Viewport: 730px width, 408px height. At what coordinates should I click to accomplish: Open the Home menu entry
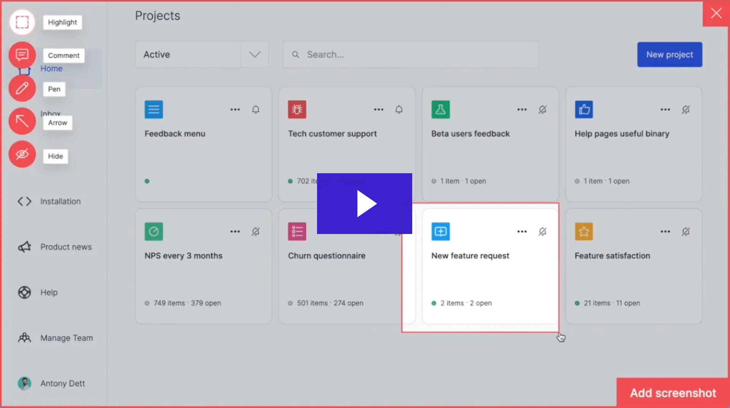tap(51, 68)
